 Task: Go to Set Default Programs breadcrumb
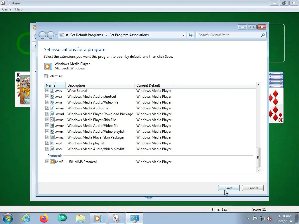[x=86, y=35]
